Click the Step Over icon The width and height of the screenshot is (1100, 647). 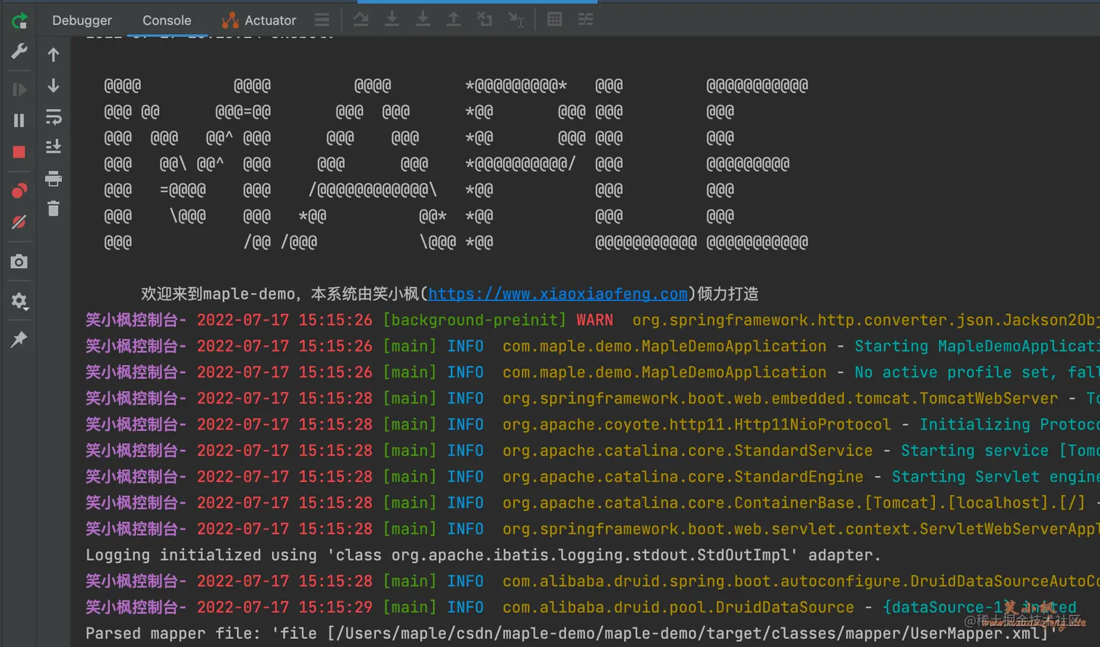click(x=361, y=19)
